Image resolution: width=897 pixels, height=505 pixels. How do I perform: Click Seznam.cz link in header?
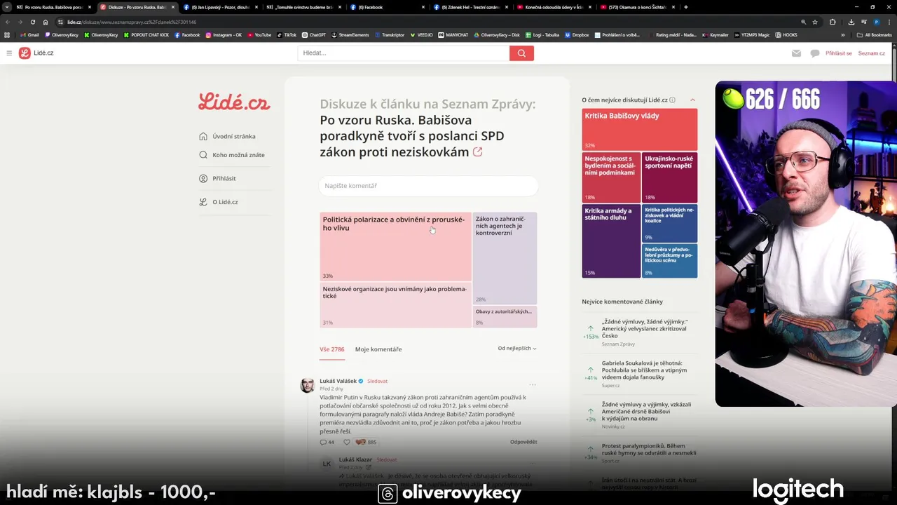point(872,53)
